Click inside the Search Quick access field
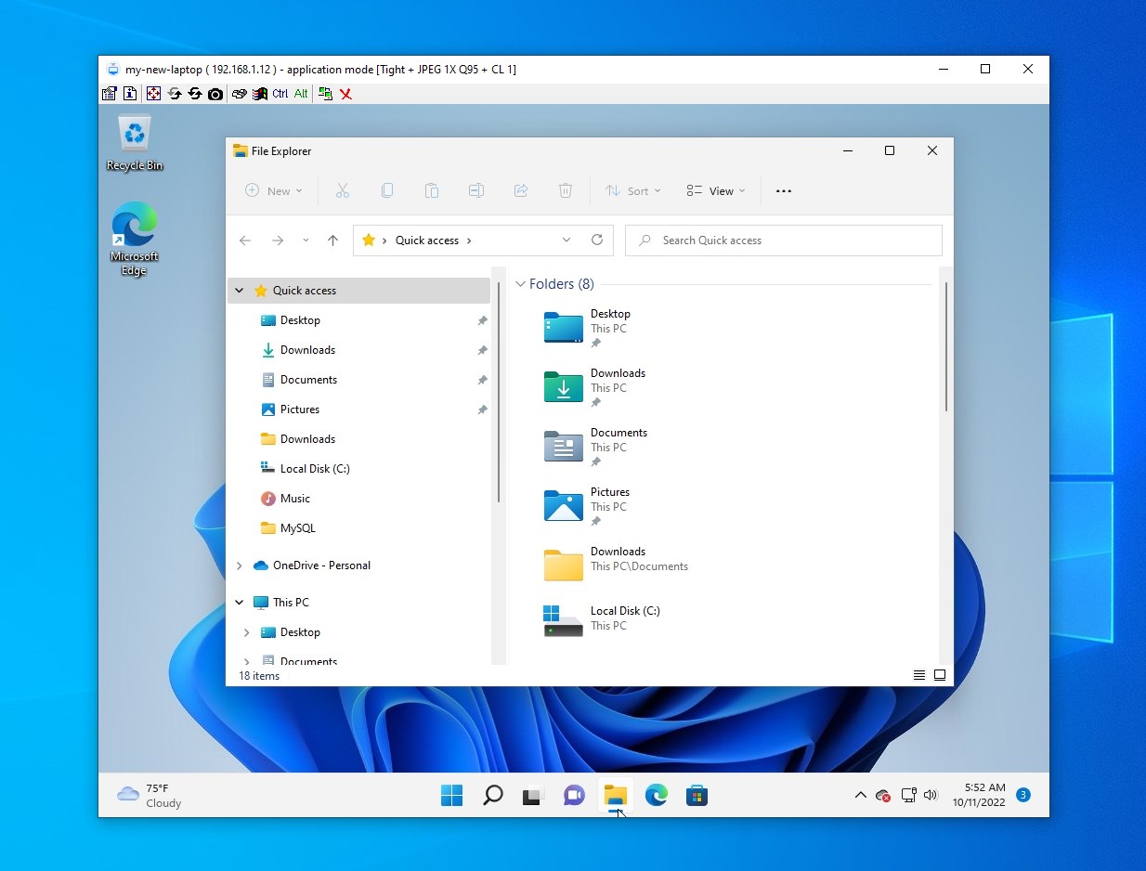Image resolution: width=1146 pixels, height=871 pixels. [x=783, y=240]
